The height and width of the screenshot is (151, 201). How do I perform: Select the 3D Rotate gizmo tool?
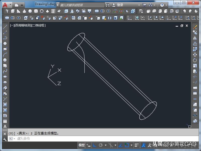coord(121,11)
